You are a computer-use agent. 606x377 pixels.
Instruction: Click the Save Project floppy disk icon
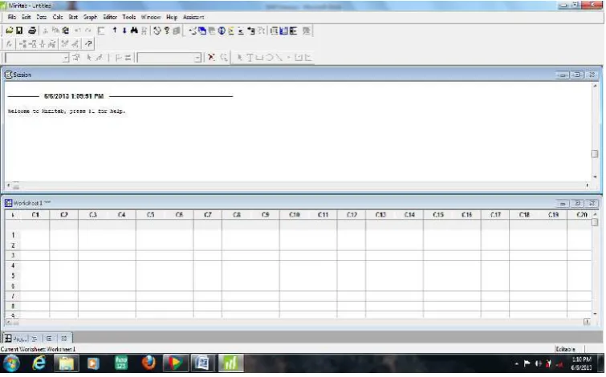(x=19, y=30)
